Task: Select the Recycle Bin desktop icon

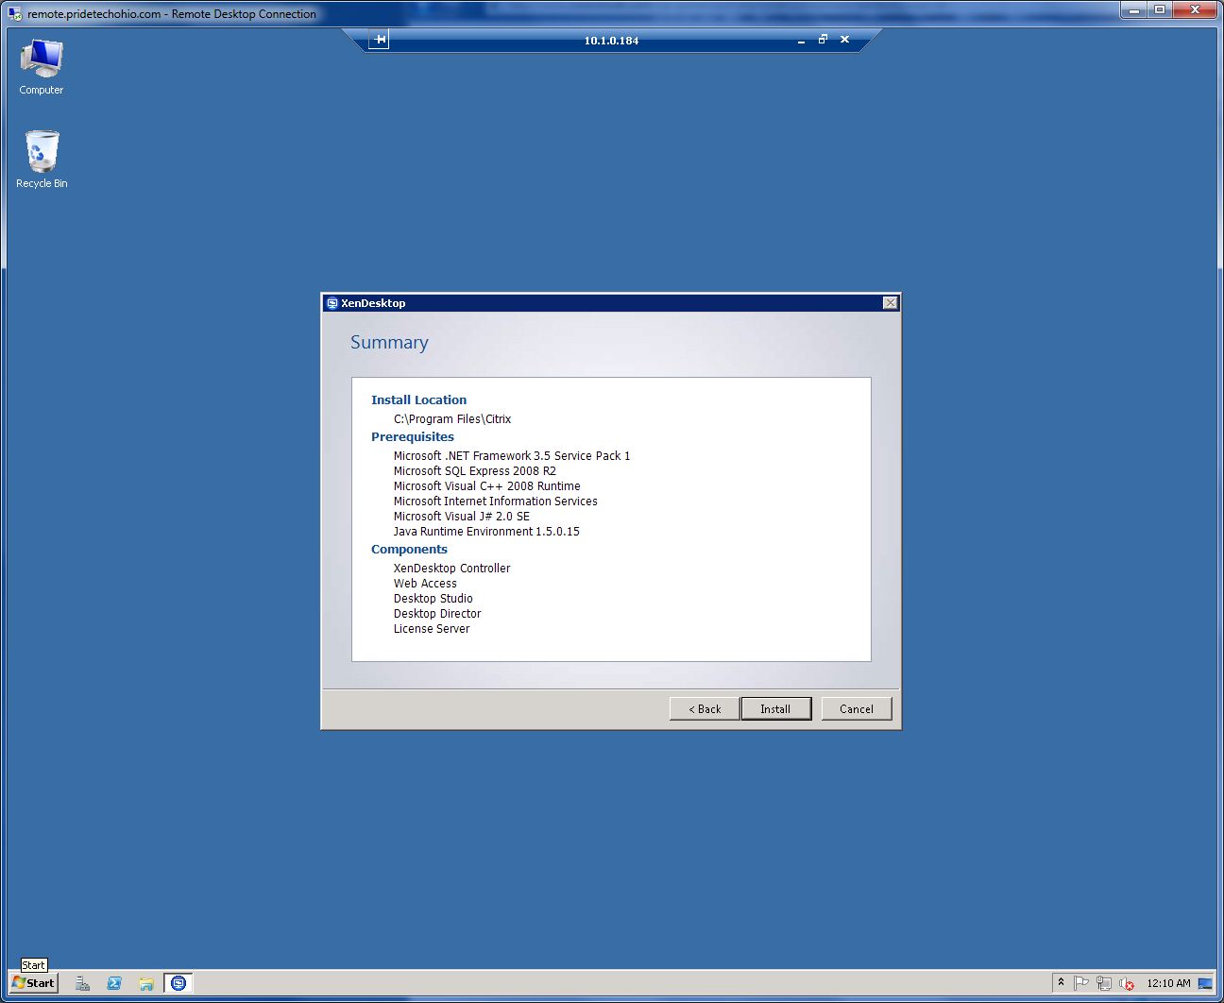Action: coord(42,160)
